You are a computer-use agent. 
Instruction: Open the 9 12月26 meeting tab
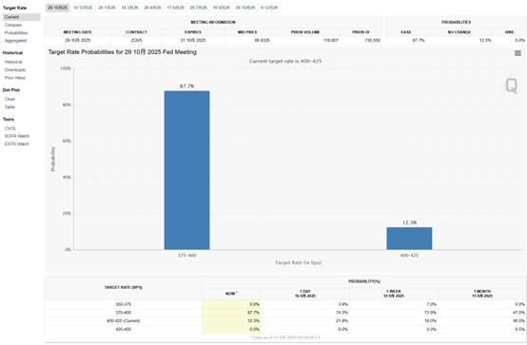[269, 8]
